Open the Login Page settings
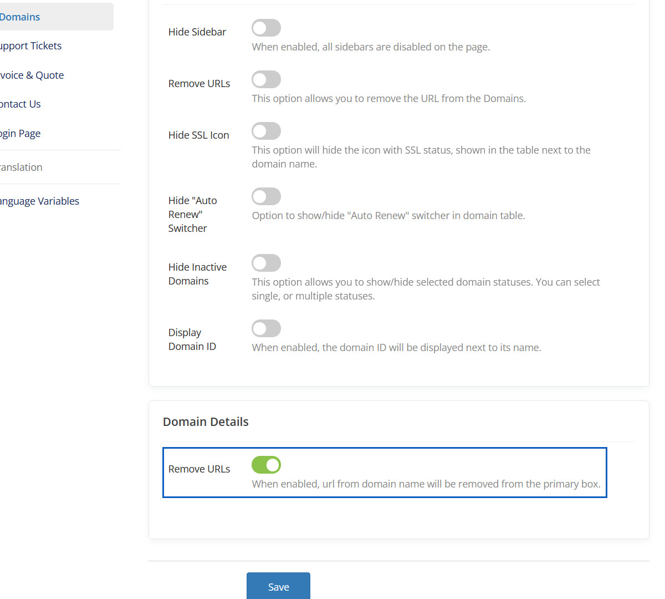 point(21,133)
